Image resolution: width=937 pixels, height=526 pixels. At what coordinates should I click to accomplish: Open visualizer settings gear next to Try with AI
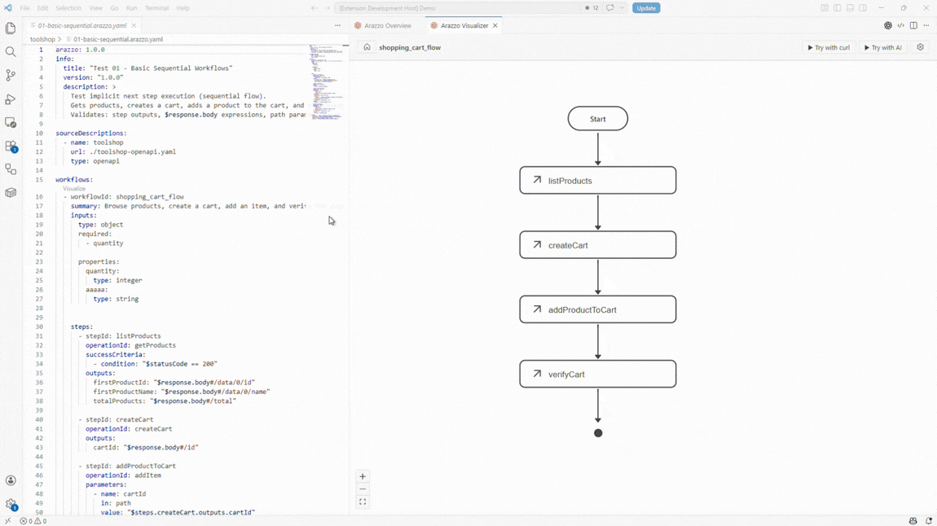(x=920, y=47)
